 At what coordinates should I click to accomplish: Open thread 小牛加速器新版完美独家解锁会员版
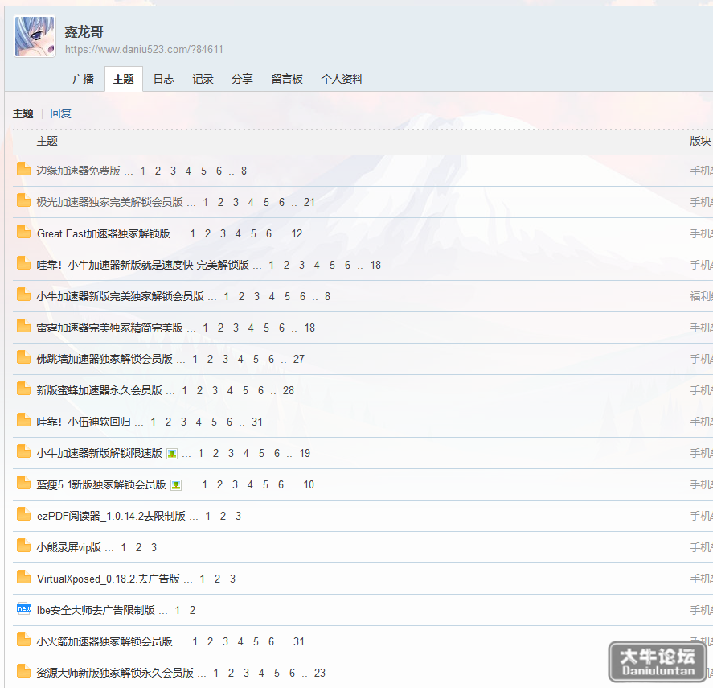pyautogui.click(x=120, y=296)
